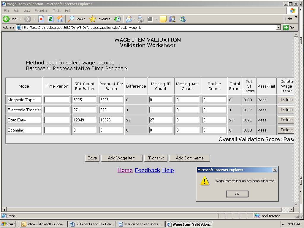Click the Stop loading icon in toolbar
304x228 pixels.
pos(41,19)
